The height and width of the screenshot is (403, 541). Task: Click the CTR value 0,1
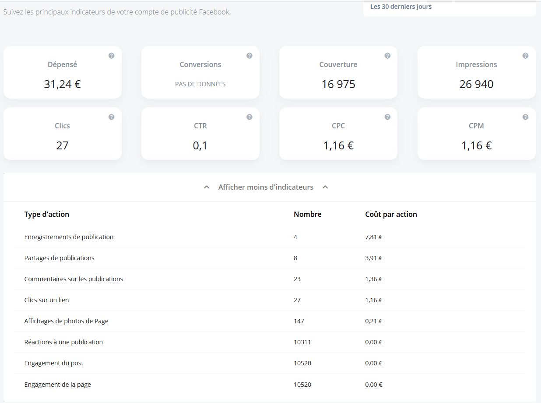click(200, 145)
